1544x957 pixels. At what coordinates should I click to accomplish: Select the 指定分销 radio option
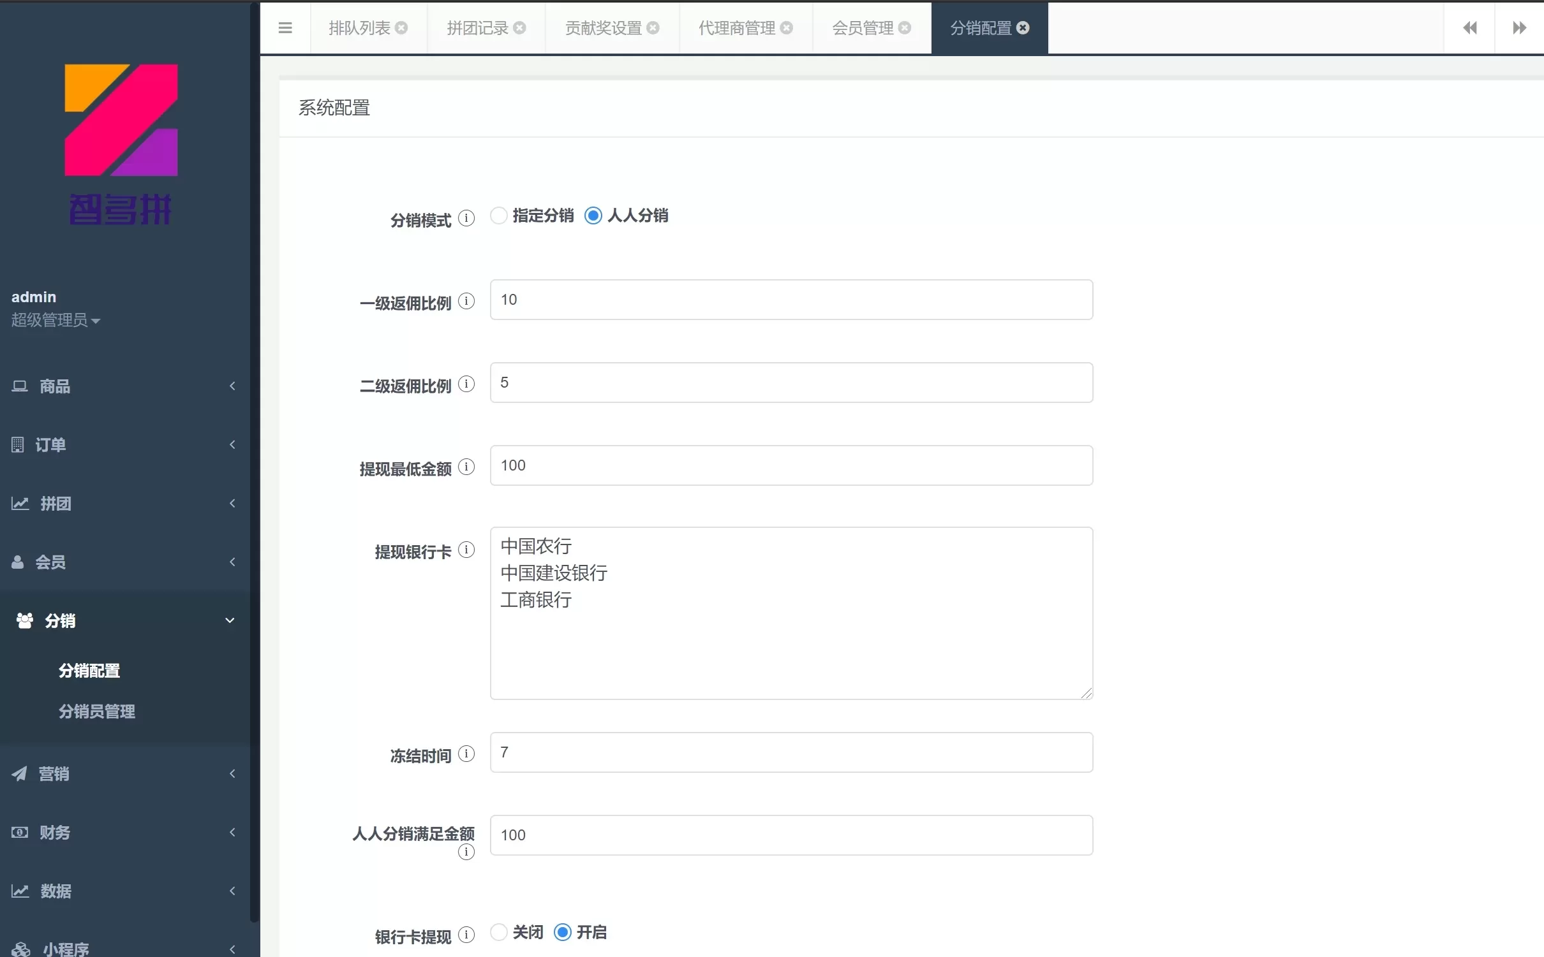tap(499, 216)
